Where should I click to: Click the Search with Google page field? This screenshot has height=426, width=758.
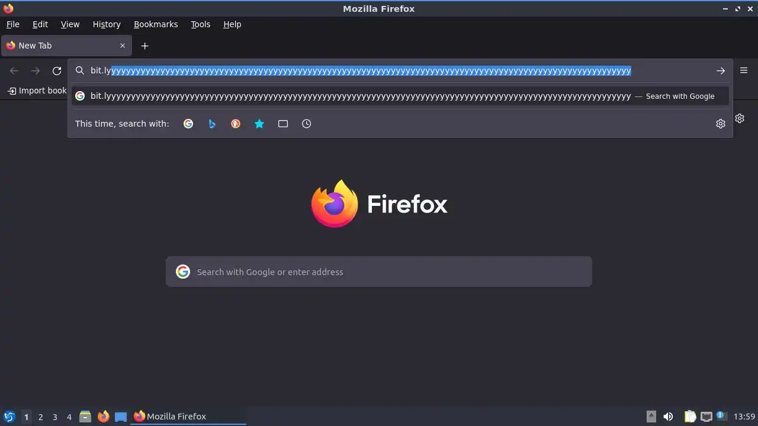pyautogui.click(x=379, y=272)
